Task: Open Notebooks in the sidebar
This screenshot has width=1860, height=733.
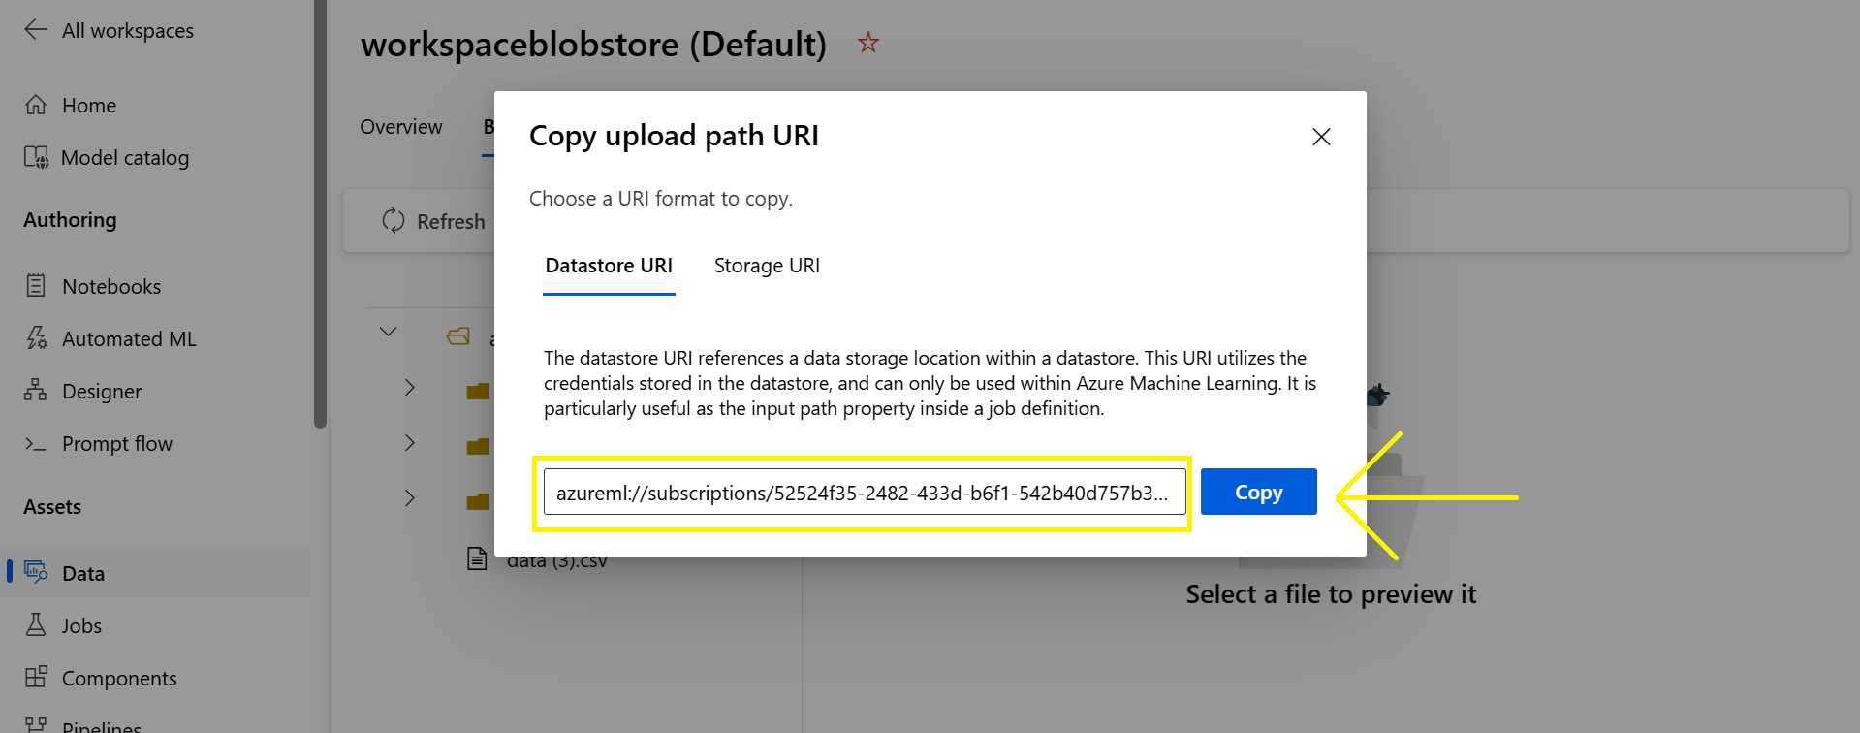Action: [111, 286]
